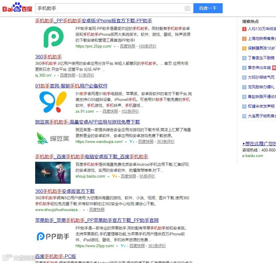Open 百度快照 for www.shoujizhushouxiaza result
Image resolution: width=276 pixels, height=263 pixels.
(97, 210)
